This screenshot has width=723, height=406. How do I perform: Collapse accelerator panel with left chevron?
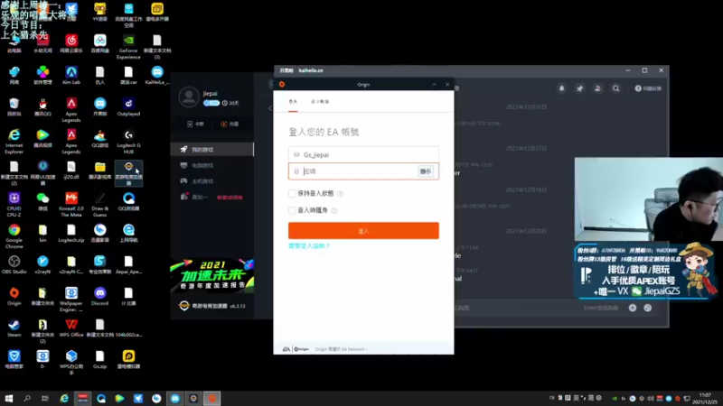[270, 108]
